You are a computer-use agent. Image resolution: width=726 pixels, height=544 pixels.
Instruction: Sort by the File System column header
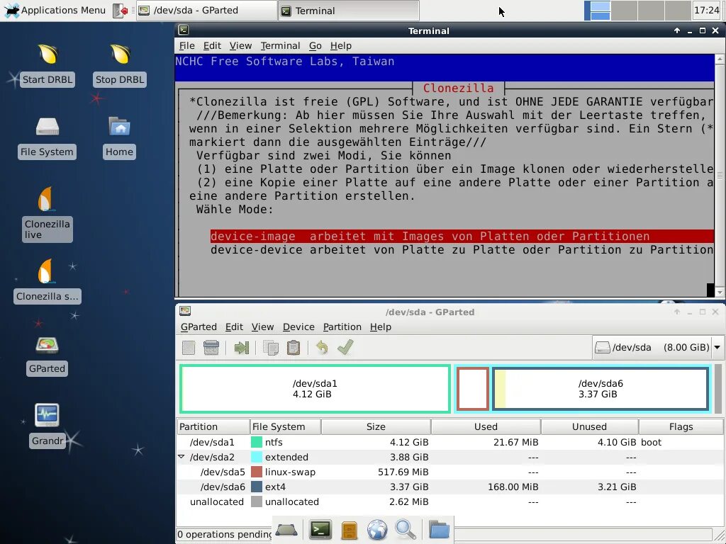(285, 426)
